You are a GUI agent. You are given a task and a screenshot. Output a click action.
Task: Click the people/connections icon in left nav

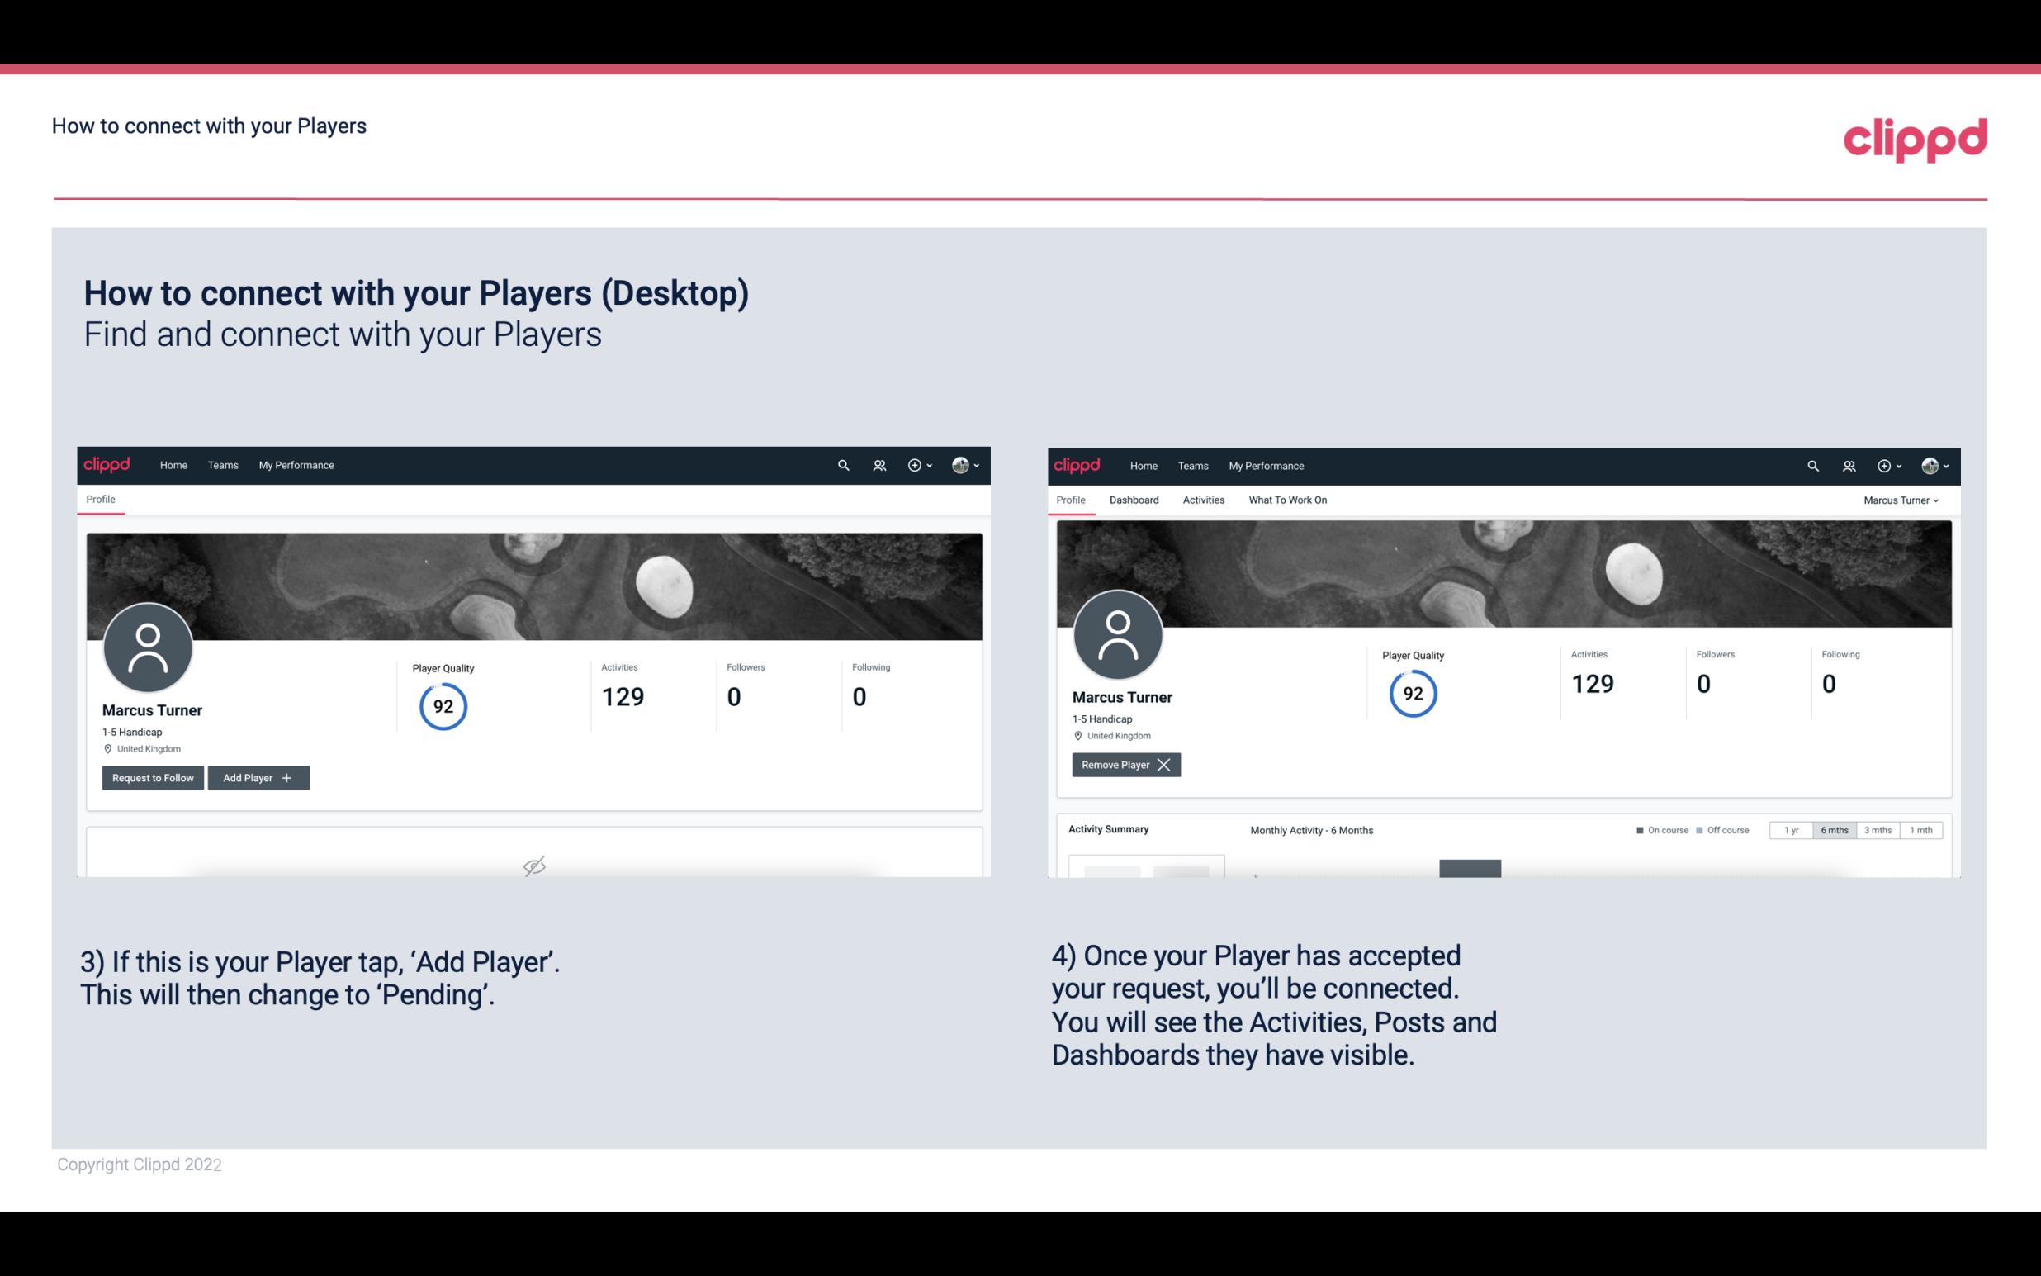[878, 464]
